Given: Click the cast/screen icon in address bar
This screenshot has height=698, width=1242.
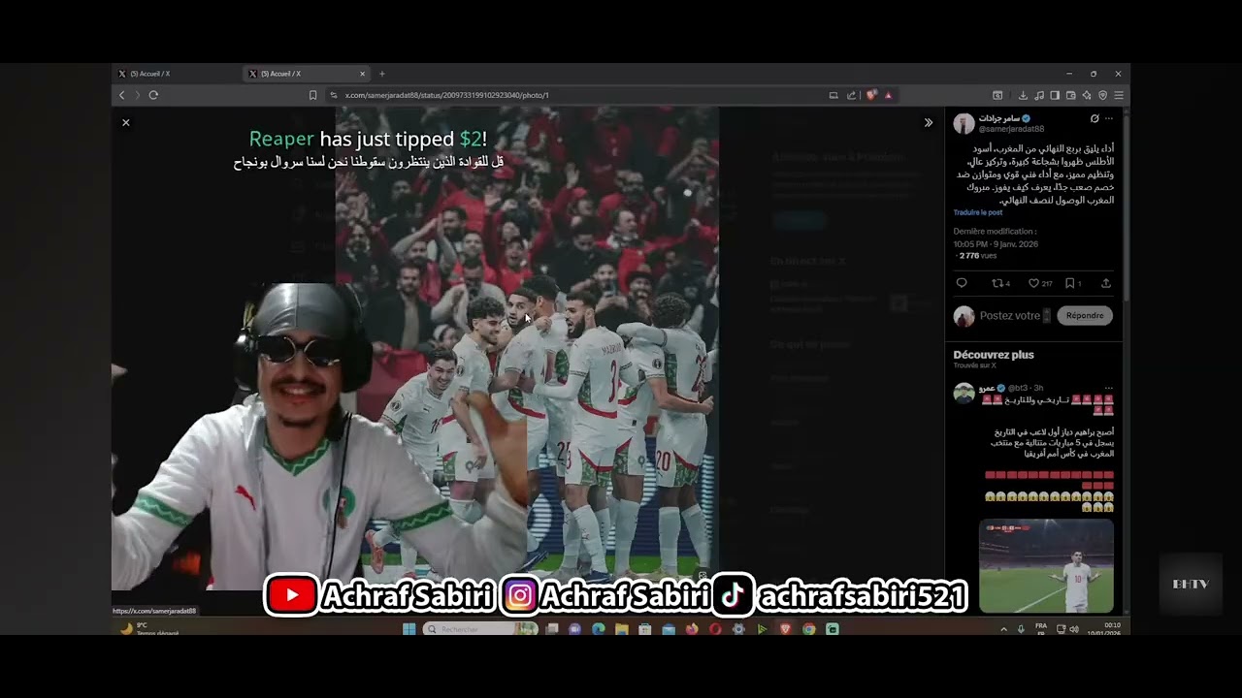Looking at the screenshot, I should coord(833,95).
